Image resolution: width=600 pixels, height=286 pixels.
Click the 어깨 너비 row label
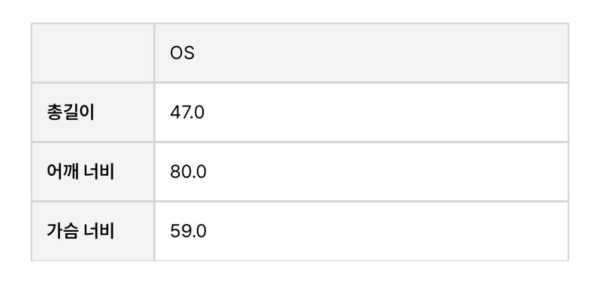[81, 172]
